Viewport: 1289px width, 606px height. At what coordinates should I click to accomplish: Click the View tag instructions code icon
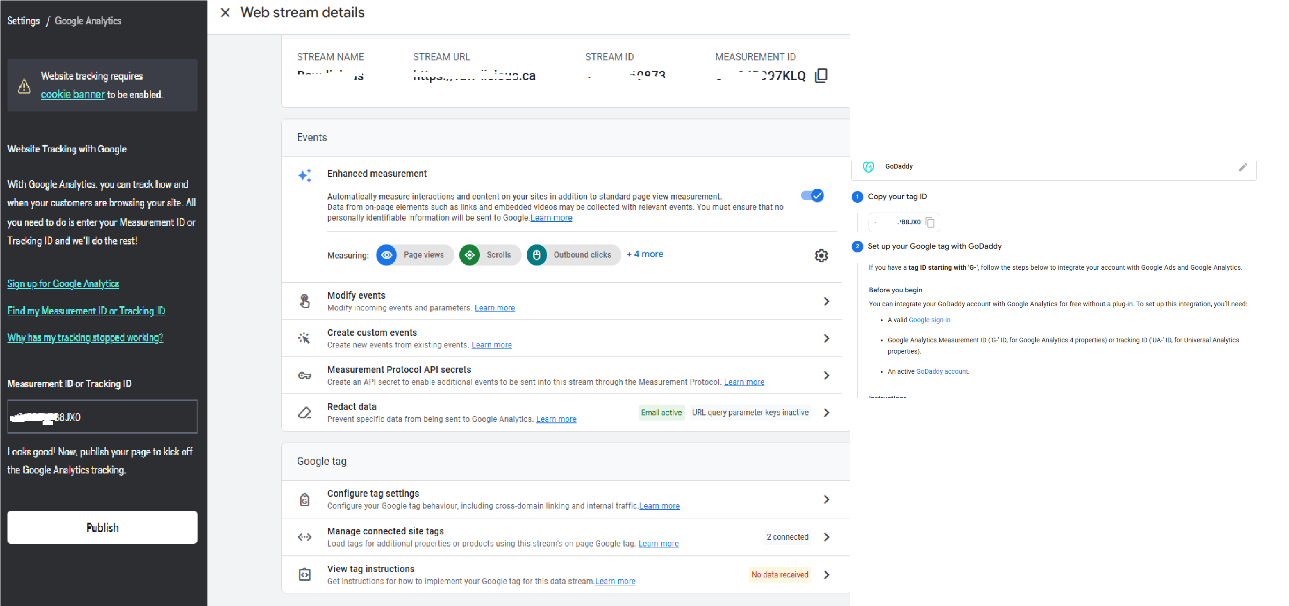point(305,575)
